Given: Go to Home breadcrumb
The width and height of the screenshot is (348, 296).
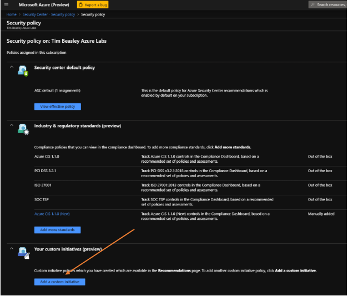Looking at the screenshot, I should click(x=11, y=14).
